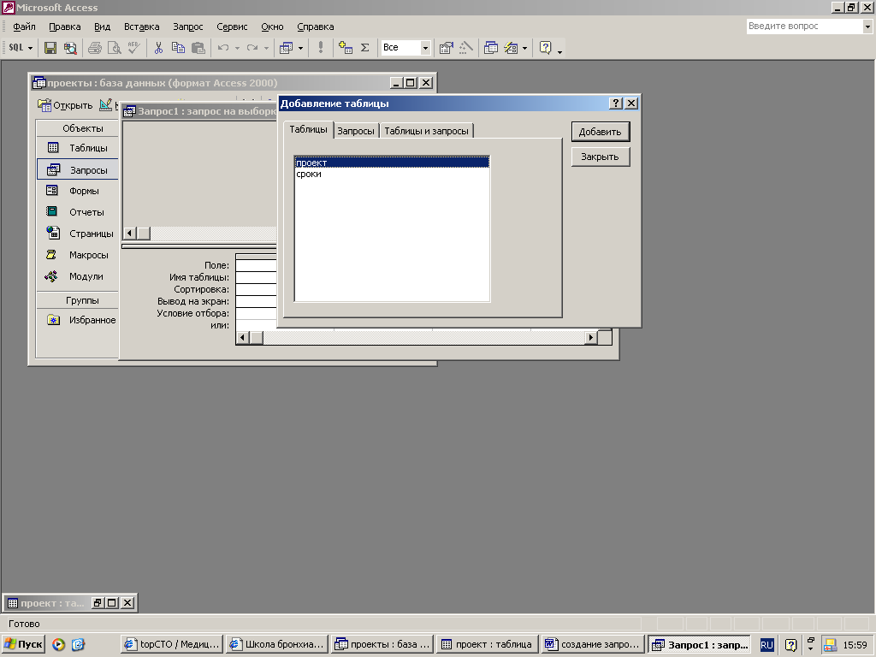This screenshot has width=876, height=657.
Task: Click the Пуск start button
Action: click(x=23, y=644)
